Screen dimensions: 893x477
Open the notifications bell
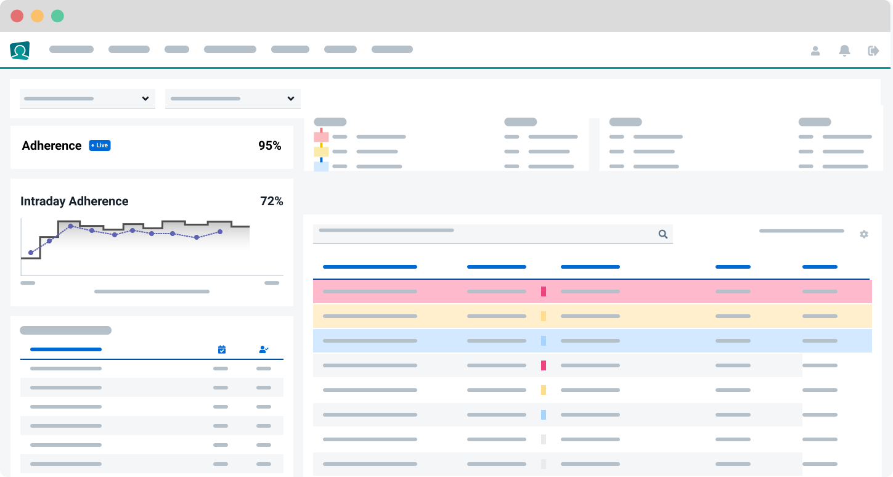[845, 51]
